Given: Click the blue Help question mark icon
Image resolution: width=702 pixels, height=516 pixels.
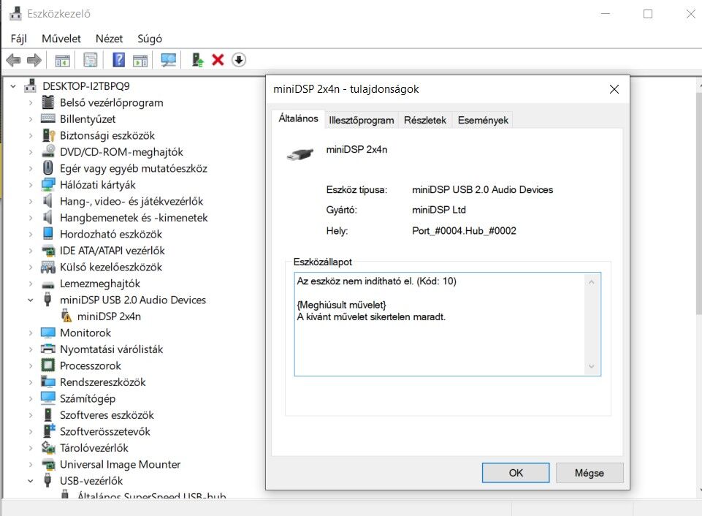Looking at the screenshot, I should (118, 60).
